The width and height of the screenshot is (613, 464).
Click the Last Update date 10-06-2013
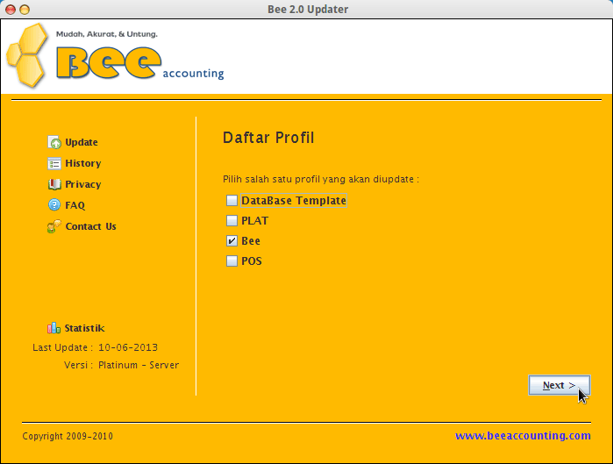(x=128, y=347)
